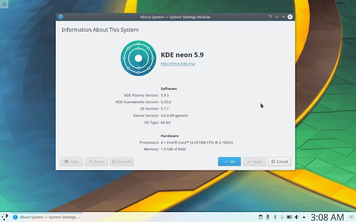
Task: Click OS type value 64-bit
Action: (166, 122)
